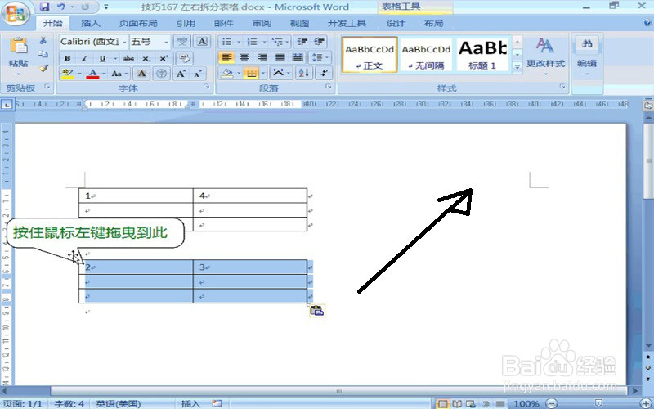
Task: Toggle bold formatting
Action: pyautogui.click(x=67, y=58)
